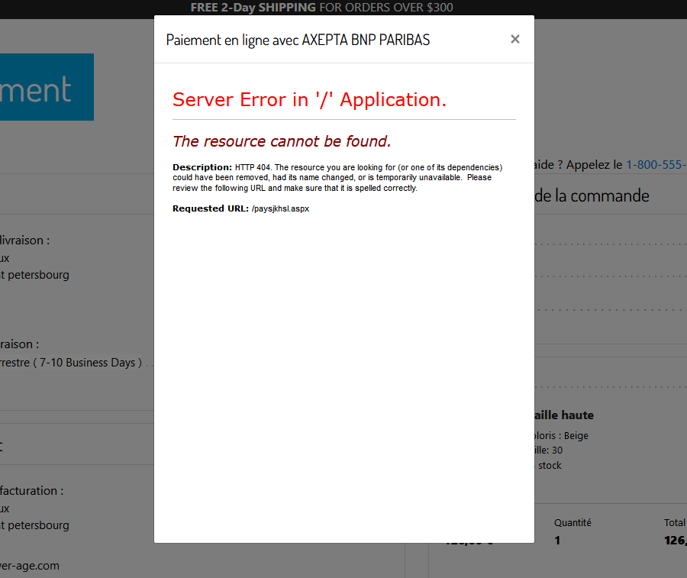Close the AXEPTA BNP PARIBAS payment dialog
Viewport: 687px width, 578px height.
[x=515, y=39]
